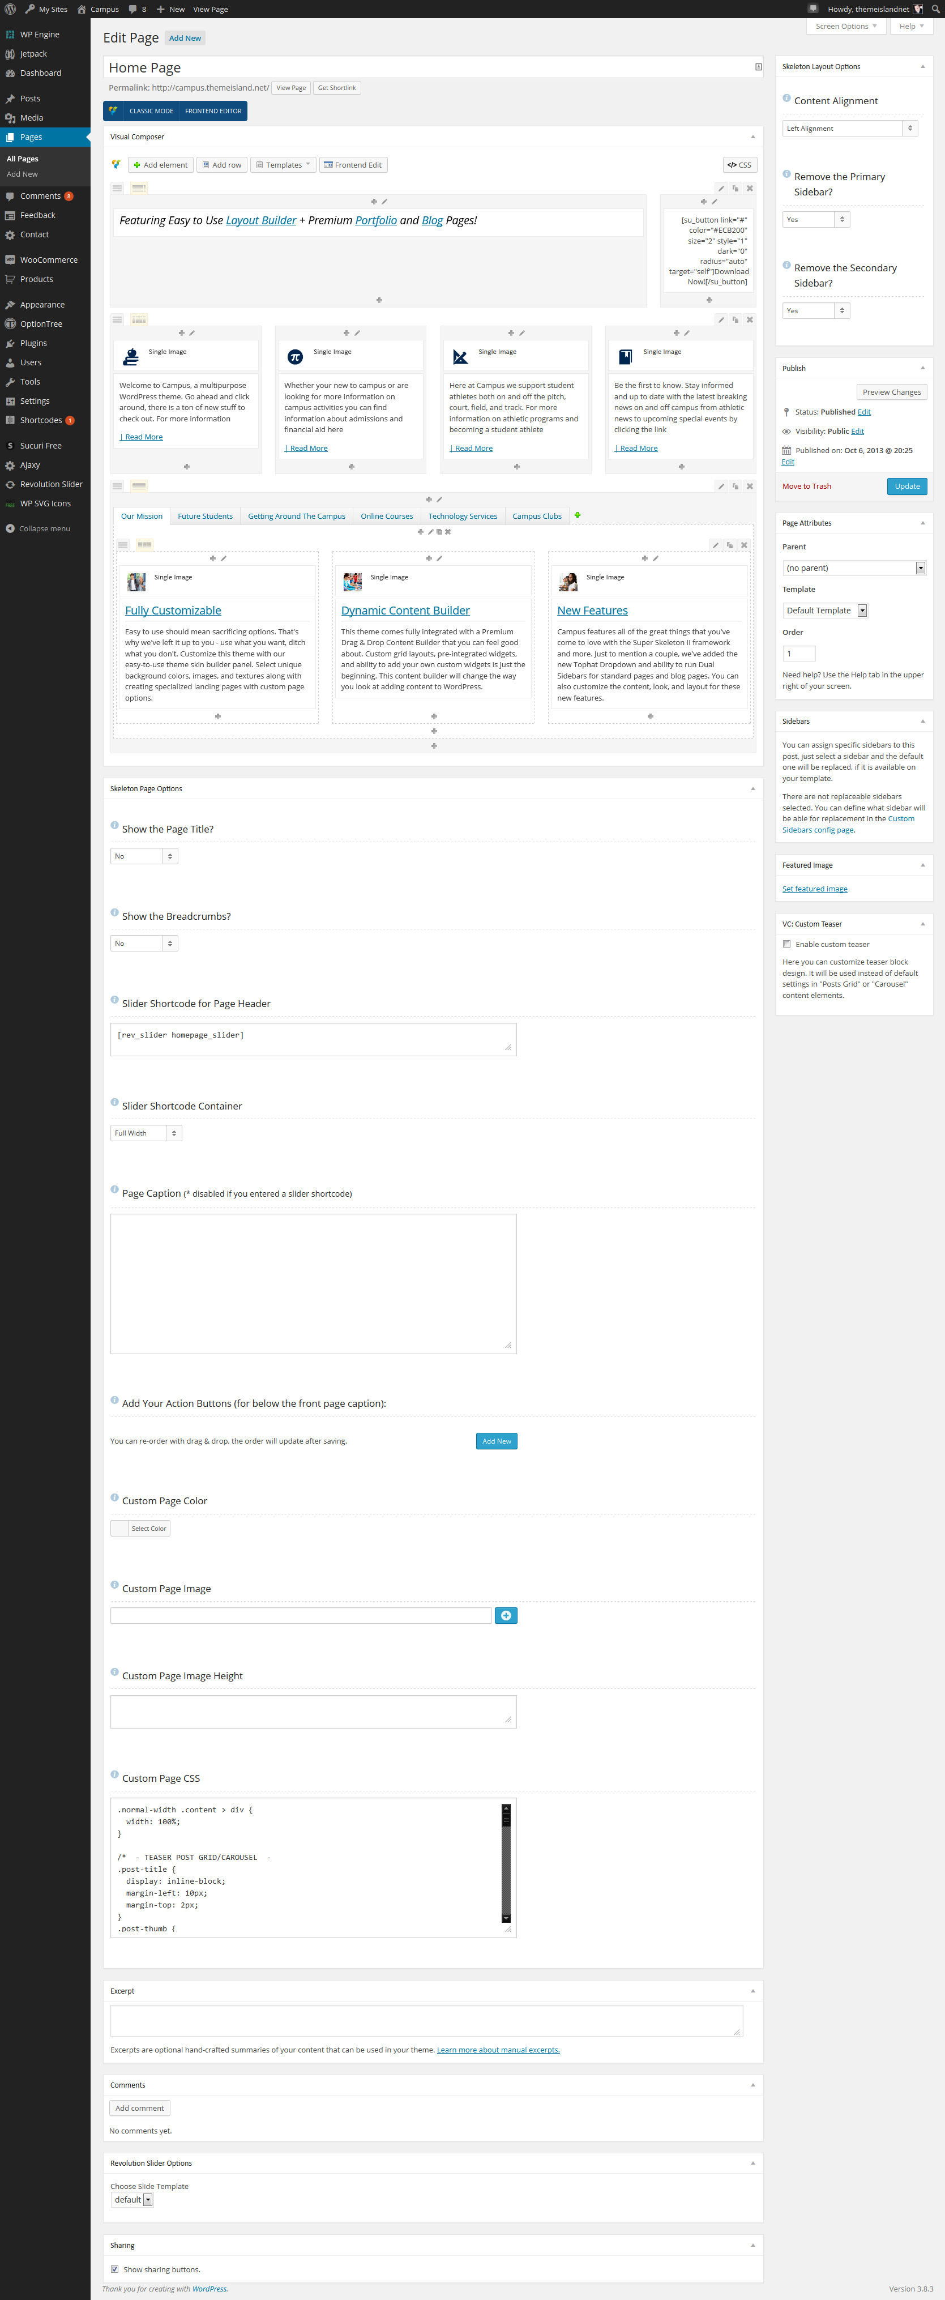Click the WordPress logo in admin bar

11,9
